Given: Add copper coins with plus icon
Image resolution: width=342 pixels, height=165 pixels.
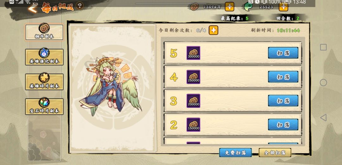Looking at the screenshot, I should pyautogui.click(x=230, y=7).
